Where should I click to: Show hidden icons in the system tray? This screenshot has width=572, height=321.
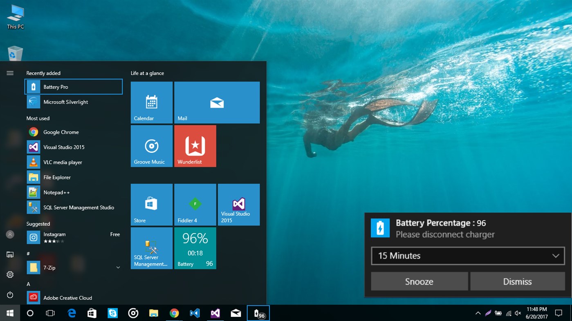pyautogui.click(x=478, y=313)
